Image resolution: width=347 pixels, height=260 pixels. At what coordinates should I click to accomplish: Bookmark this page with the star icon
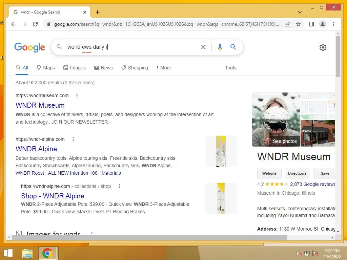click(x=298, y=24)
